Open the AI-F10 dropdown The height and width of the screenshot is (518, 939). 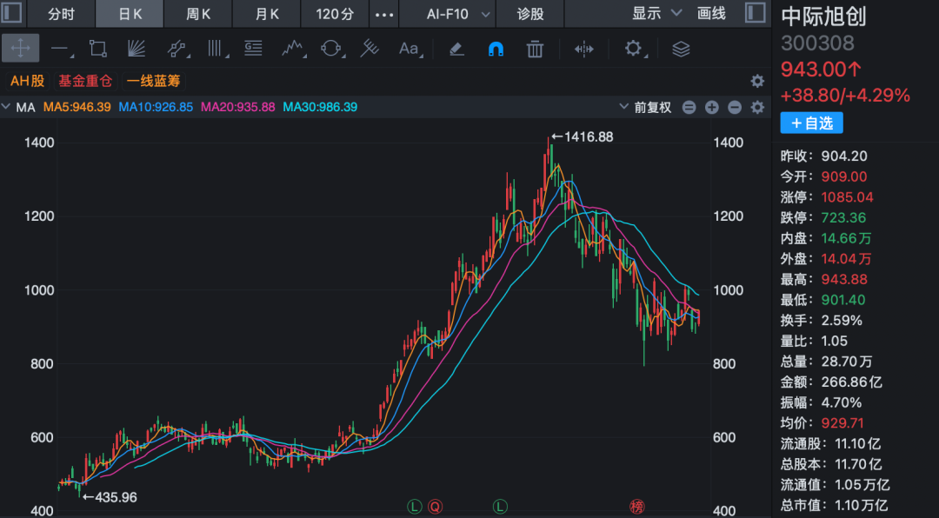point(458,14)
